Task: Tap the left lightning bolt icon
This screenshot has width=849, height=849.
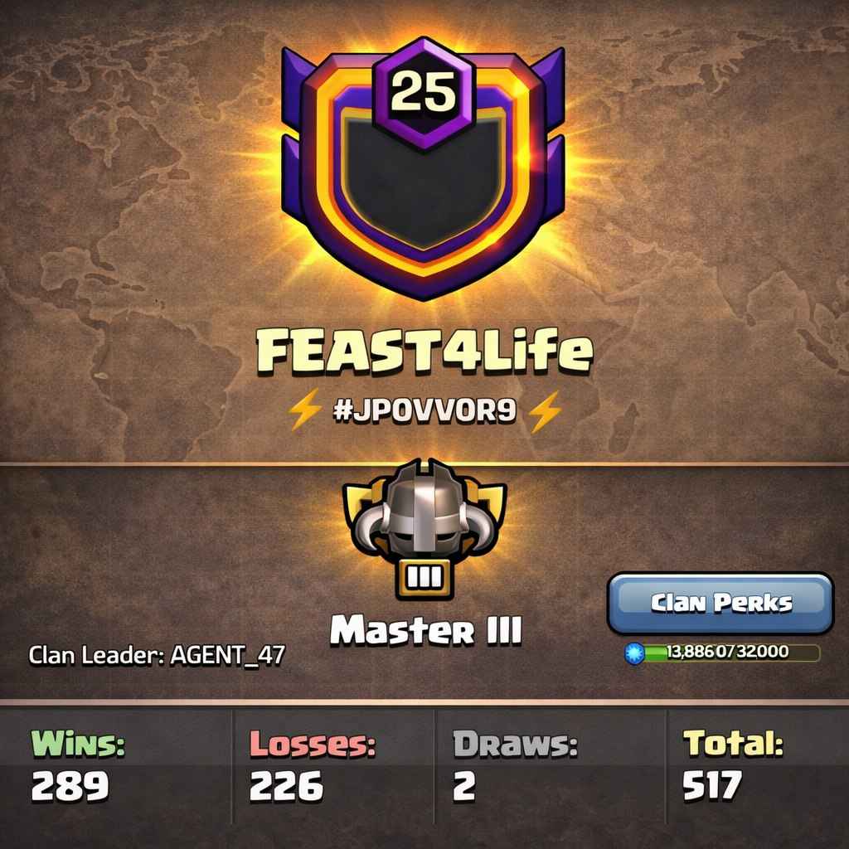Action: pyautogui.click(x=304, y=411)
